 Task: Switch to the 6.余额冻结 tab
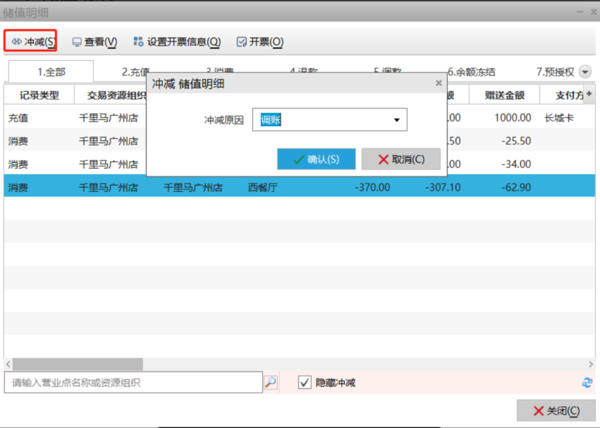471,72
